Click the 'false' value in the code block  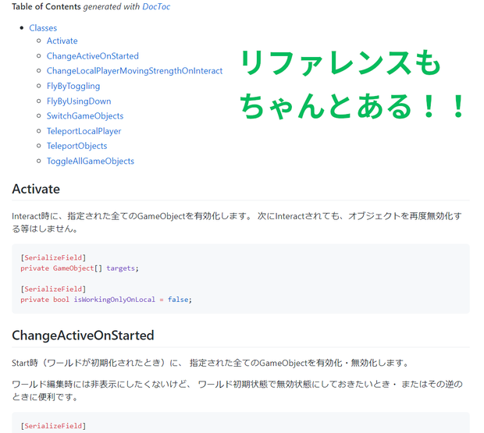(x=178, y=300)
